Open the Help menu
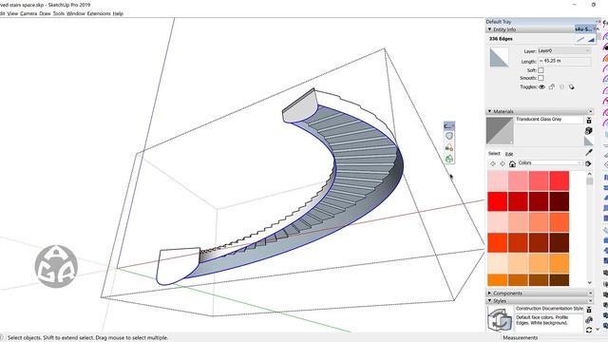The width and height of the screenshot is (608, 342). point(118,13)
